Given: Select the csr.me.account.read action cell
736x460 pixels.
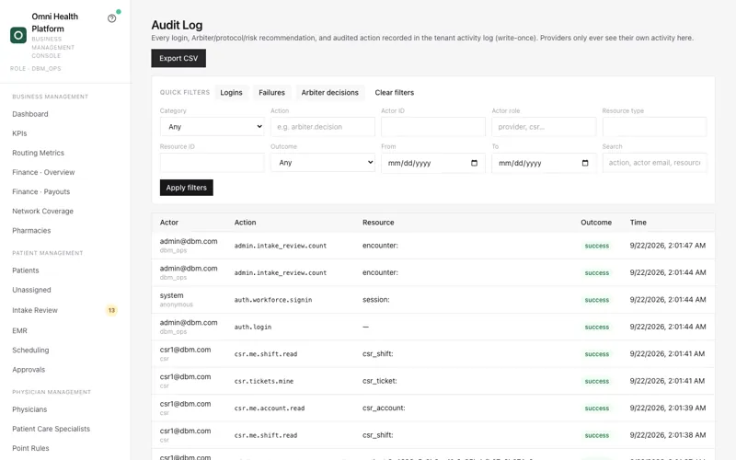Looking at the screenshot, I should (270, 408).
